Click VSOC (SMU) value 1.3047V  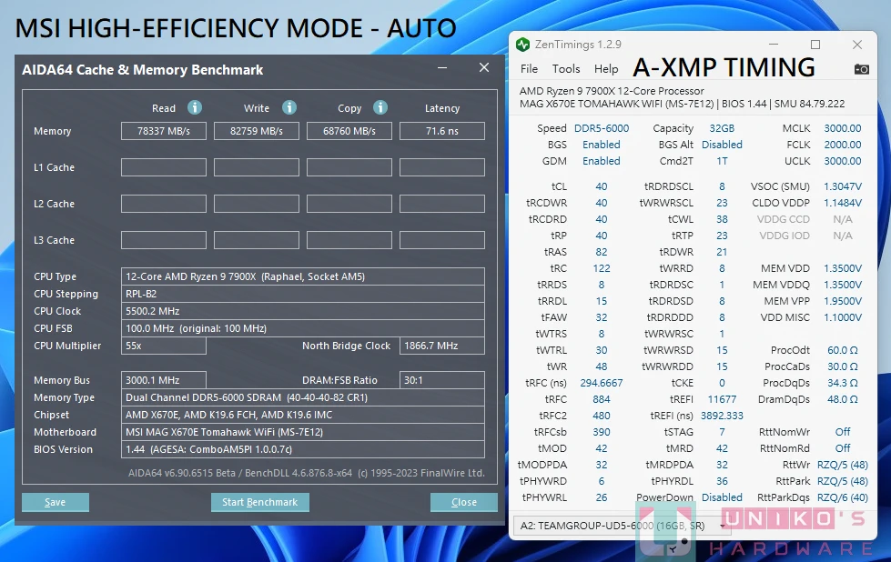(843, 186)
